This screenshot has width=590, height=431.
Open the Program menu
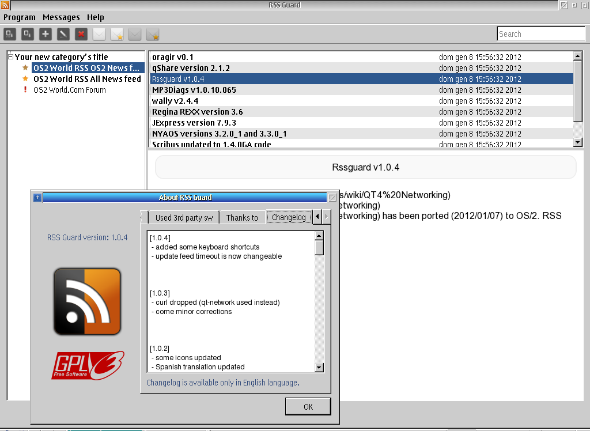pos(20,17)
